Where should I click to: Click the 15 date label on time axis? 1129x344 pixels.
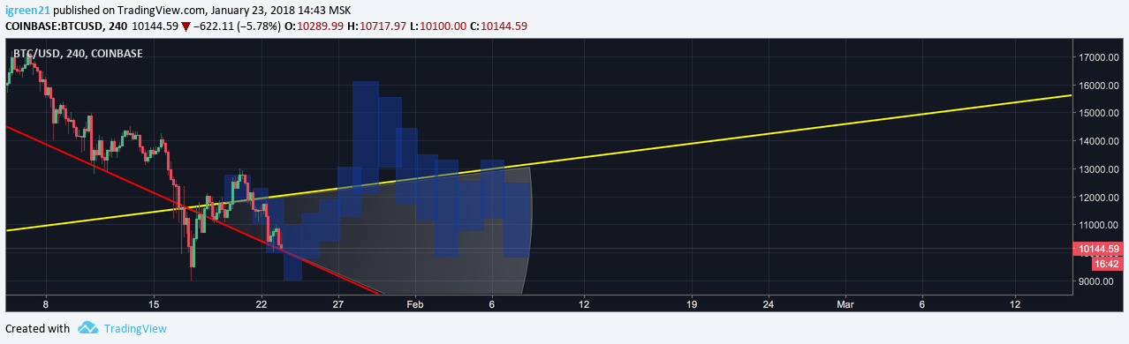154,304
